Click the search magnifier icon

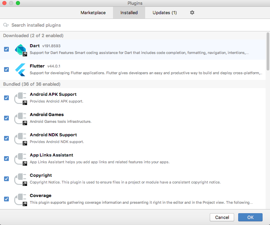tap(6, 25)
